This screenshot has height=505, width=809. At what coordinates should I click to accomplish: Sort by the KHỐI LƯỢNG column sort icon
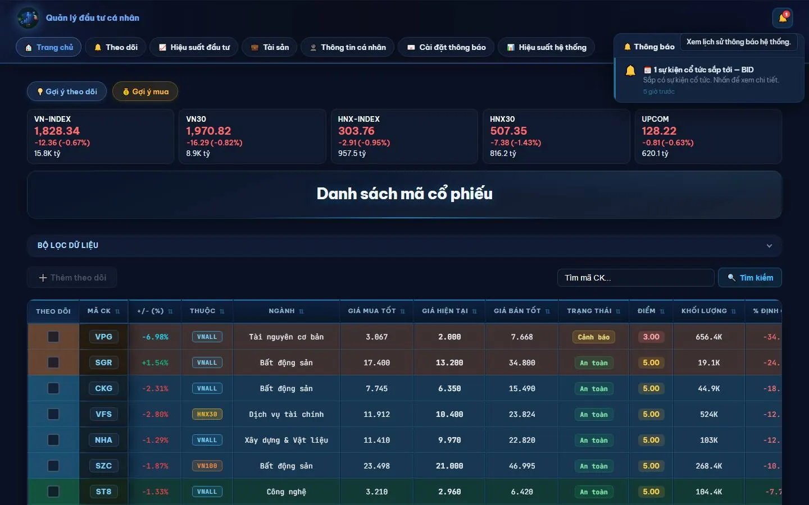pos(733,311)
